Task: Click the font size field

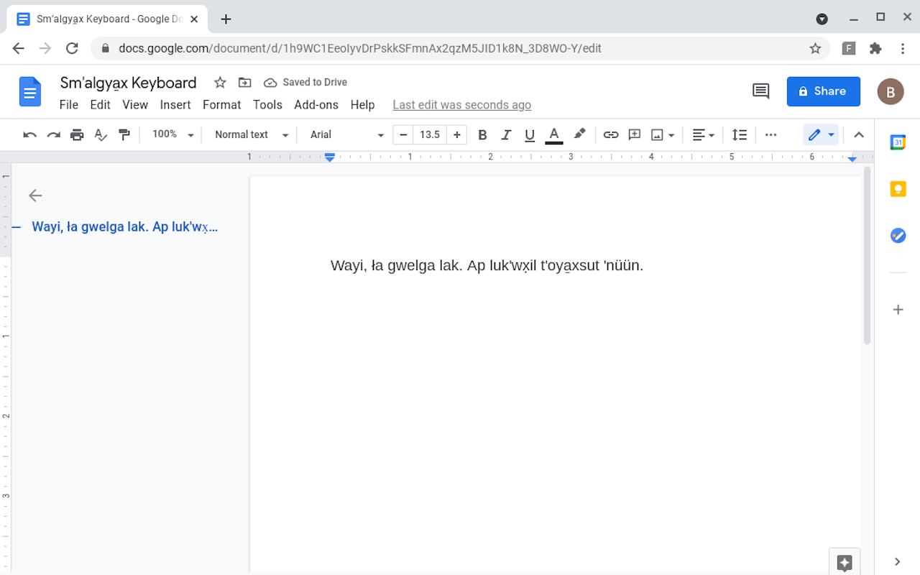Action: click(430, 134)
